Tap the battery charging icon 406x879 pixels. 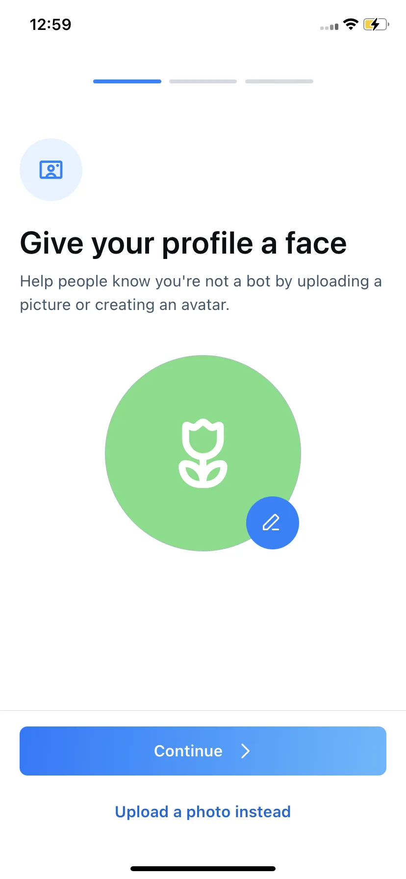376,24
